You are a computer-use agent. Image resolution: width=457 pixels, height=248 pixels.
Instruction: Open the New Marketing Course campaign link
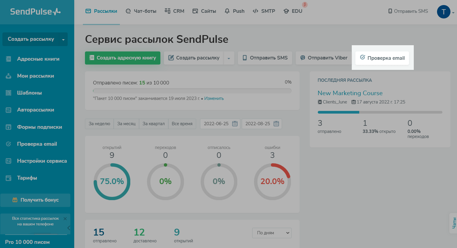tap(350, 93)
